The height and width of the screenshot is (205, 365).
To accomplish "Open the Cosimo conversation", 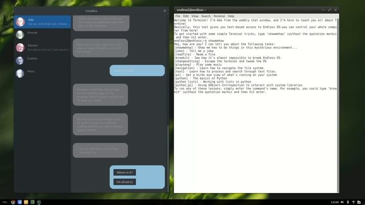I will [42, 60].
